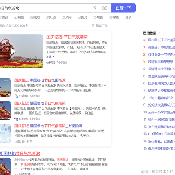Open hot search 14 安倍葬礼
Viewport: 175px width, 175px height.
tap(162, 141)
